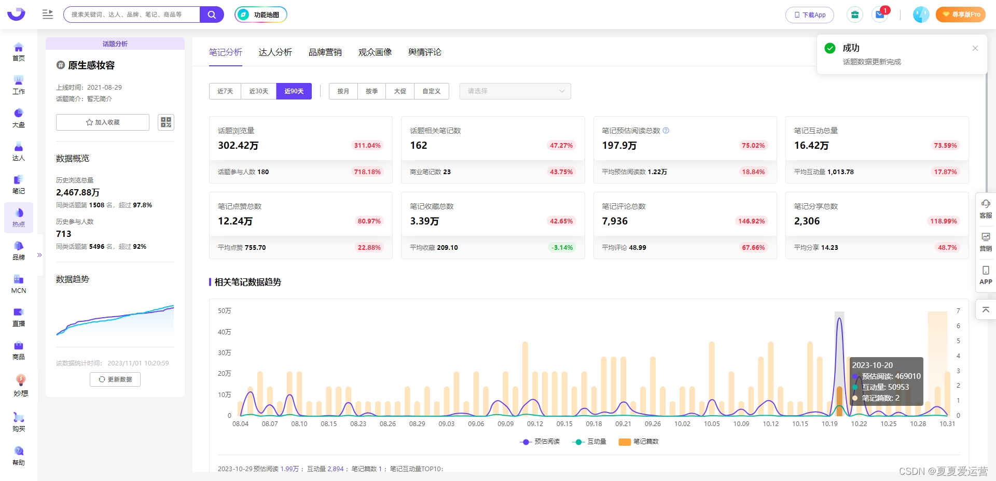Open the 妙想 sidebar icon
This screenshot has height=481, width=996.
[x=21, y=386]
